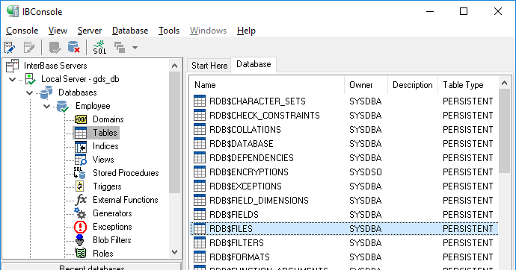Click the RDB$CHARACTER_SETS table icon

pyautogui.click(x=200, y=101)
